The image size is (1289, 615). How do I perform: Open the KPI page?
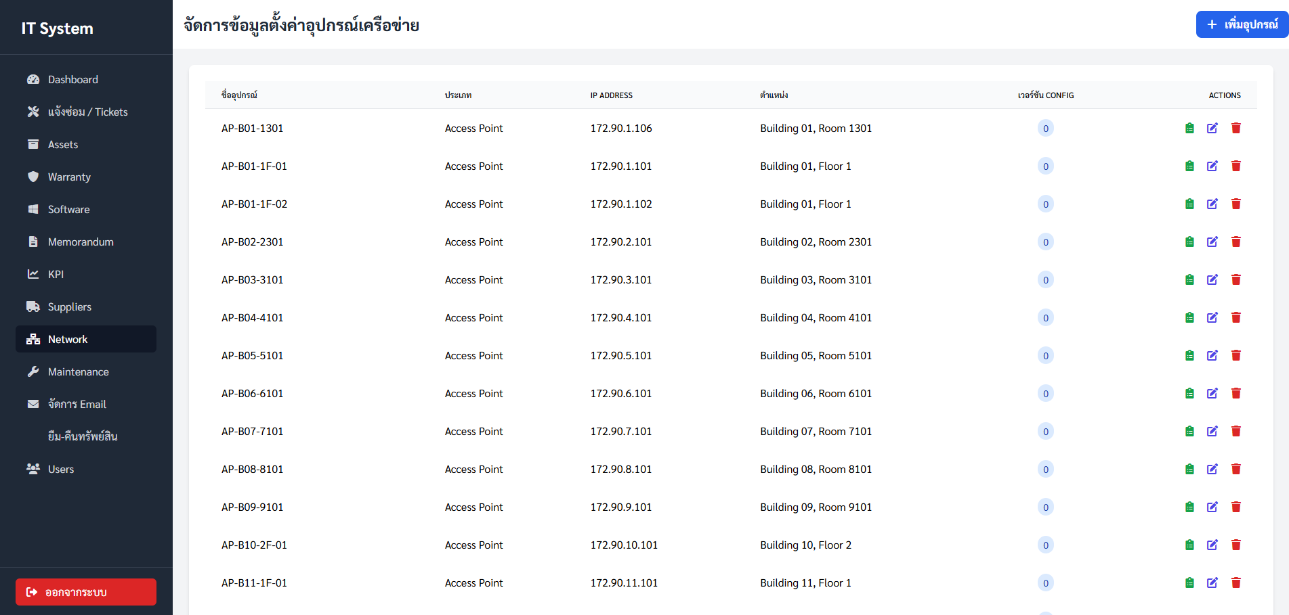click(x=86, y=274)
